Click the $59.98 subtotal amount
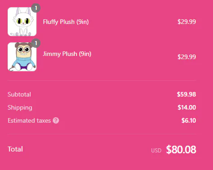The width and height of the screenshot is (213, 170). point(186,94)
